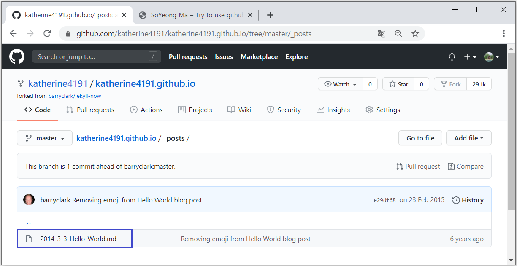Reload the page

coord(47,34)
